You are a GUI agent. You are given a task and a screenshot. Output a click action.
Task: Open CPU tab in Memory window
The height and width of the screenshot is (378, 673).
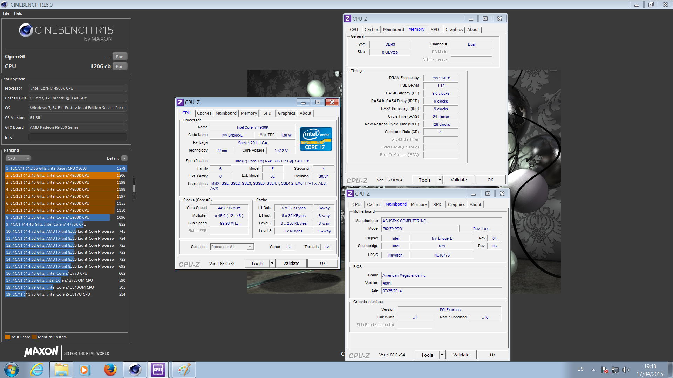tap(354, 29)
